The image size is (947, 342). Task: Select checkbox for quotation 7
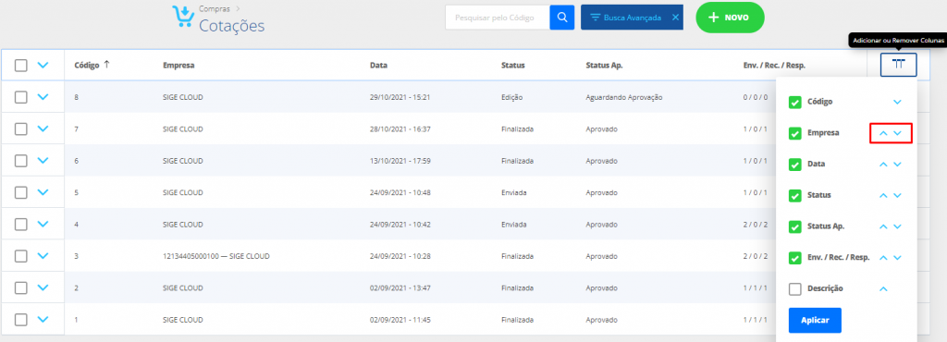[x=21, y=128]
